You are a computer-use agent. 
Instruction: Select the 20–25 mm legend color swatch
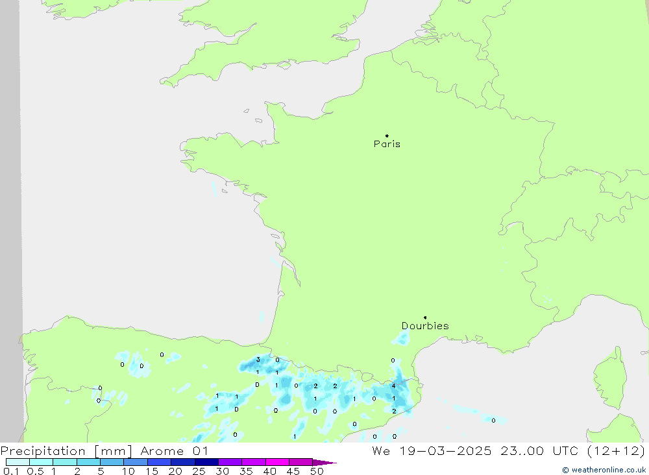pos(183,462)
